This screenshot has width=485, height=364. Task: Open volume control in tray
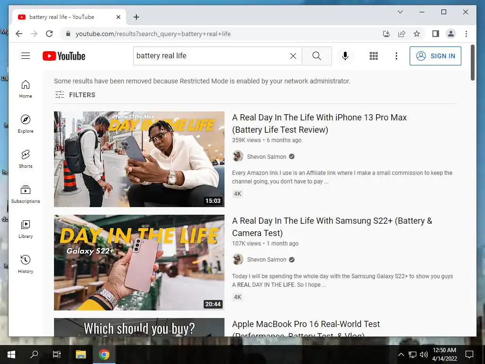[x=424, y=355]
